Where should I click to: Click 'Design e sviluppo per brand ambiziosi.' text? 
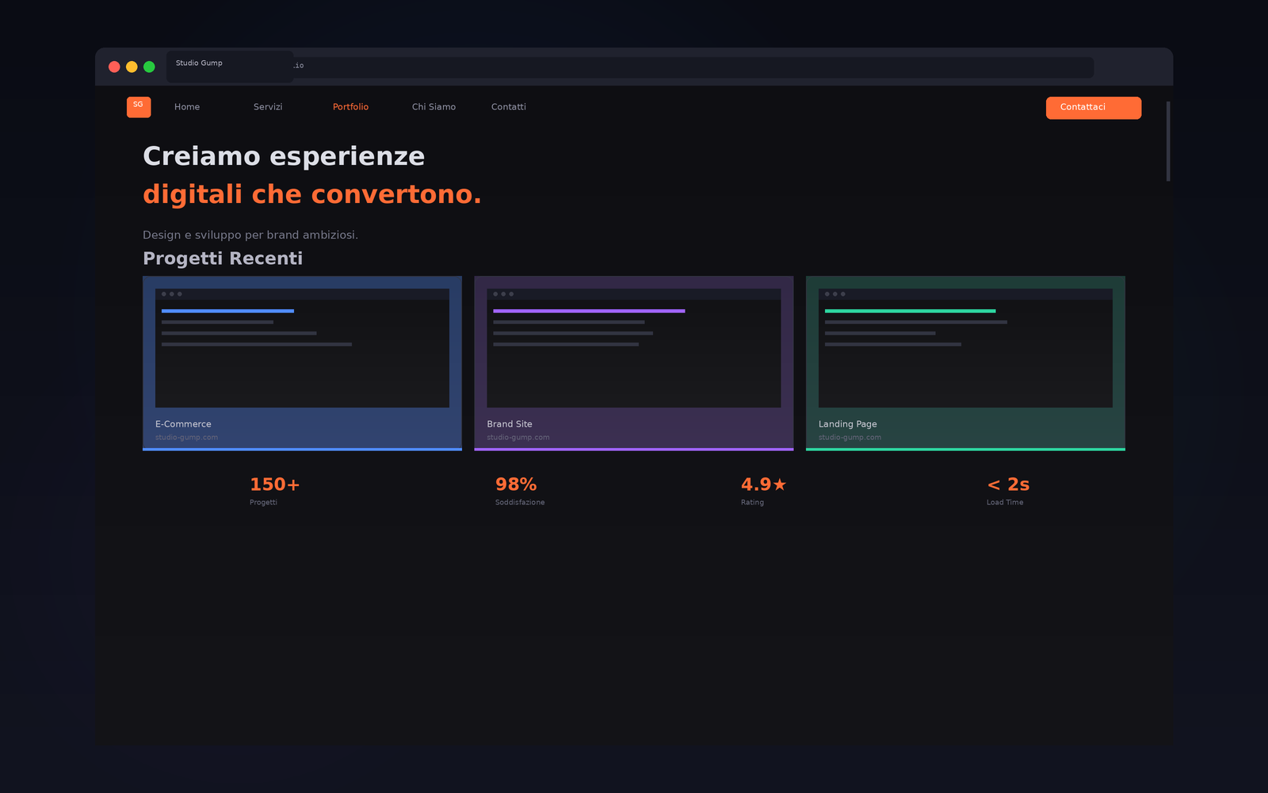click(250, 235)
